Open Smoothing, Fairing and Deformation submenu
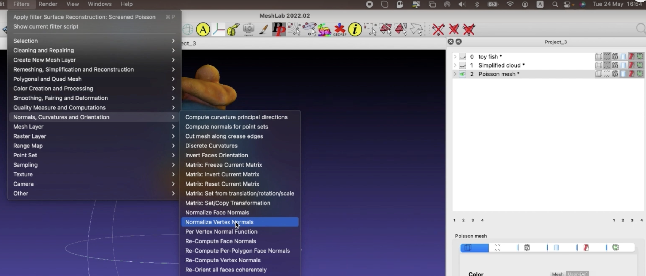The image size is (646, 276). [94, 98]
